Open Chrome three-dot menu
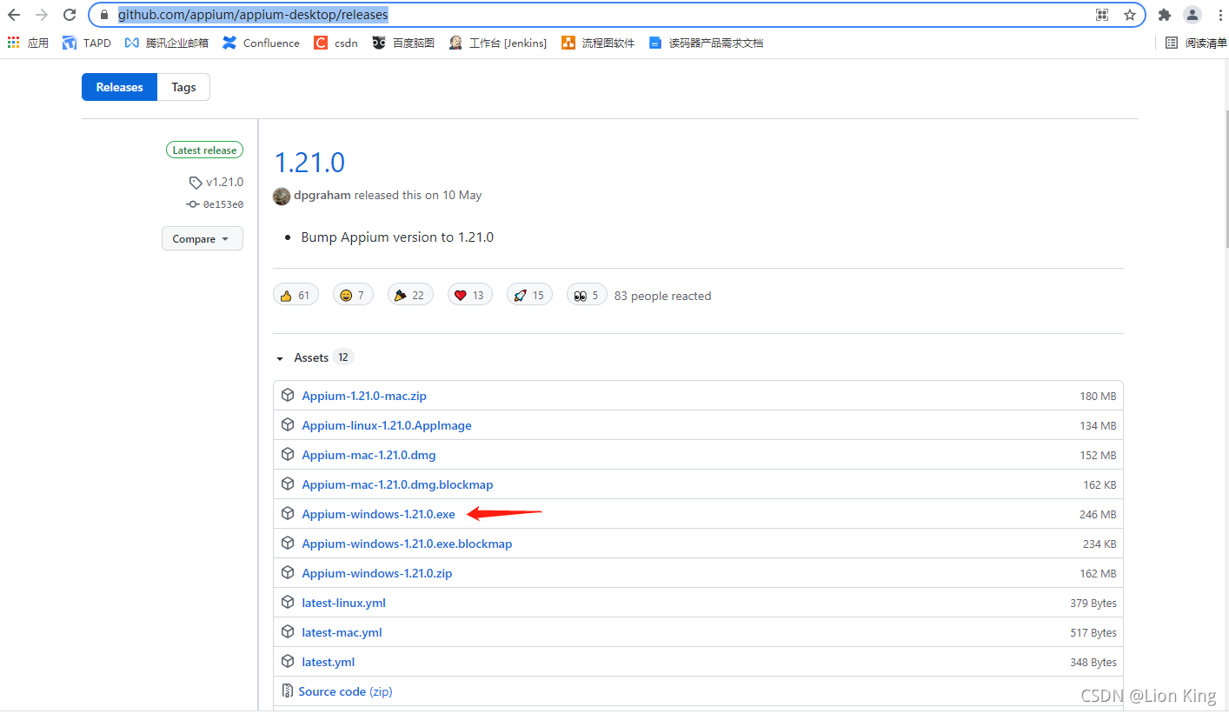The width and height of the screenshot is (1229, 714). (x=1219, y=15)
